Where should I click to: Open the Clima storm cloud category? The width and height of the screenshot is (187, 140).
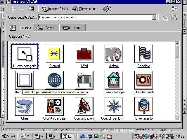point(25,106)
